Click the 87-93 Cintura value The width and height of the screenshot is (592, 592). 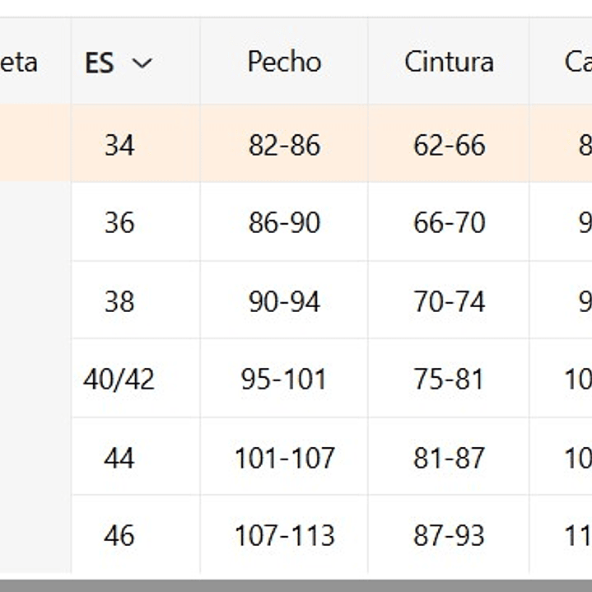(x=449, y=536)
